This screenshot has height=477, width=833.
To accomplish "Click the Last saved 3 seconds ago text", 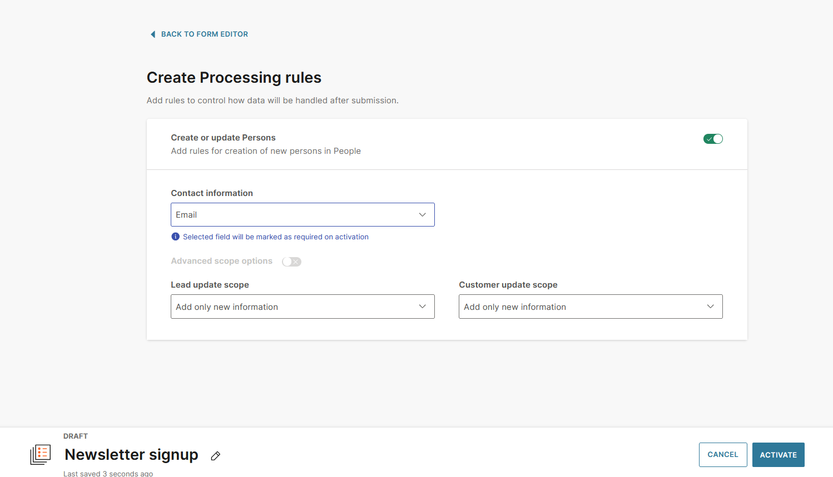I will [x=108, y=474].
